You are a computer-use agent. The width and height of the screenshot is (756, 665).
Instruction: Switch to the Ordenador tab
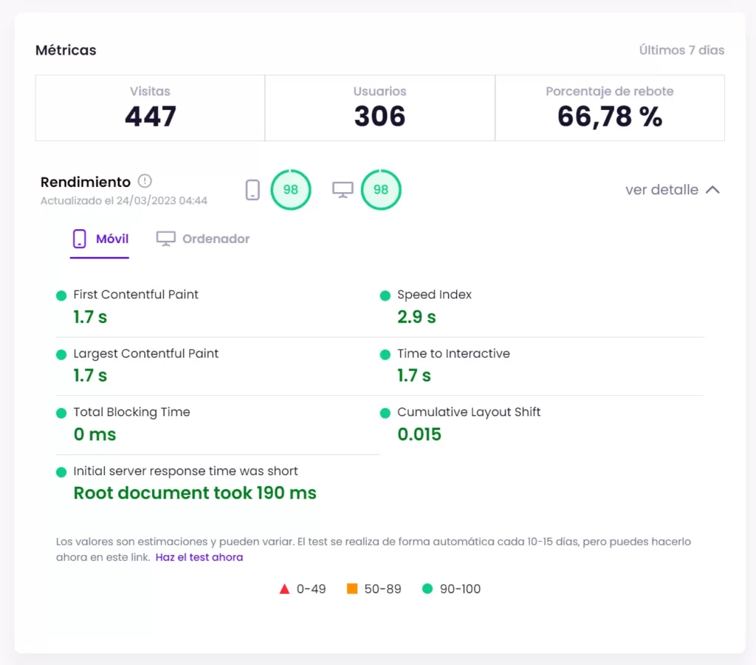[203, 239]
